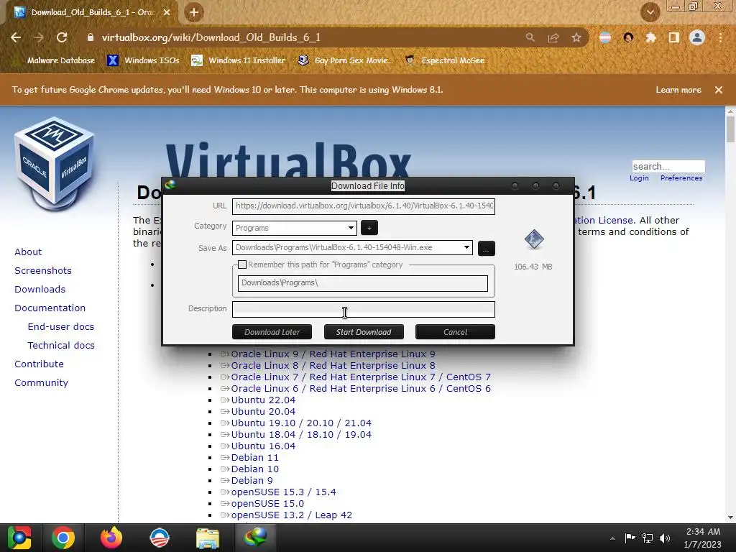Click the Download Later button

[x=272, y=332]
